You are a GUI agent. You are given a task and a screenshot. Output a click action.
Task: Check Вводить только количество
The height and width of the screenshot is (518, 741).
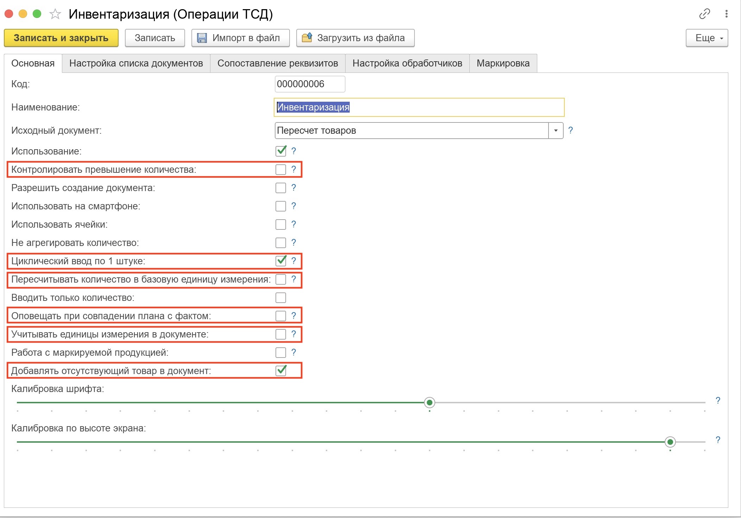tap(281, 298)
